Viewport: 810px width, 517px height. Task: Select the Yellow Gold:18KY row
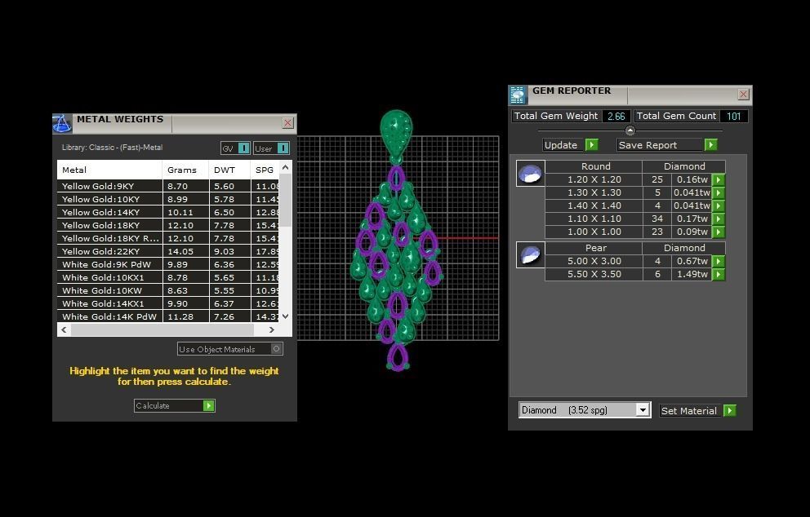[x=168, y=226]
